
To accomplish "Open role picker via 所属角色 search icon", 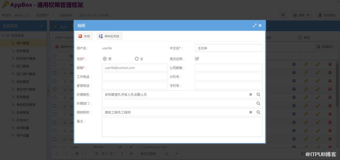I will [x=258, y=94].
